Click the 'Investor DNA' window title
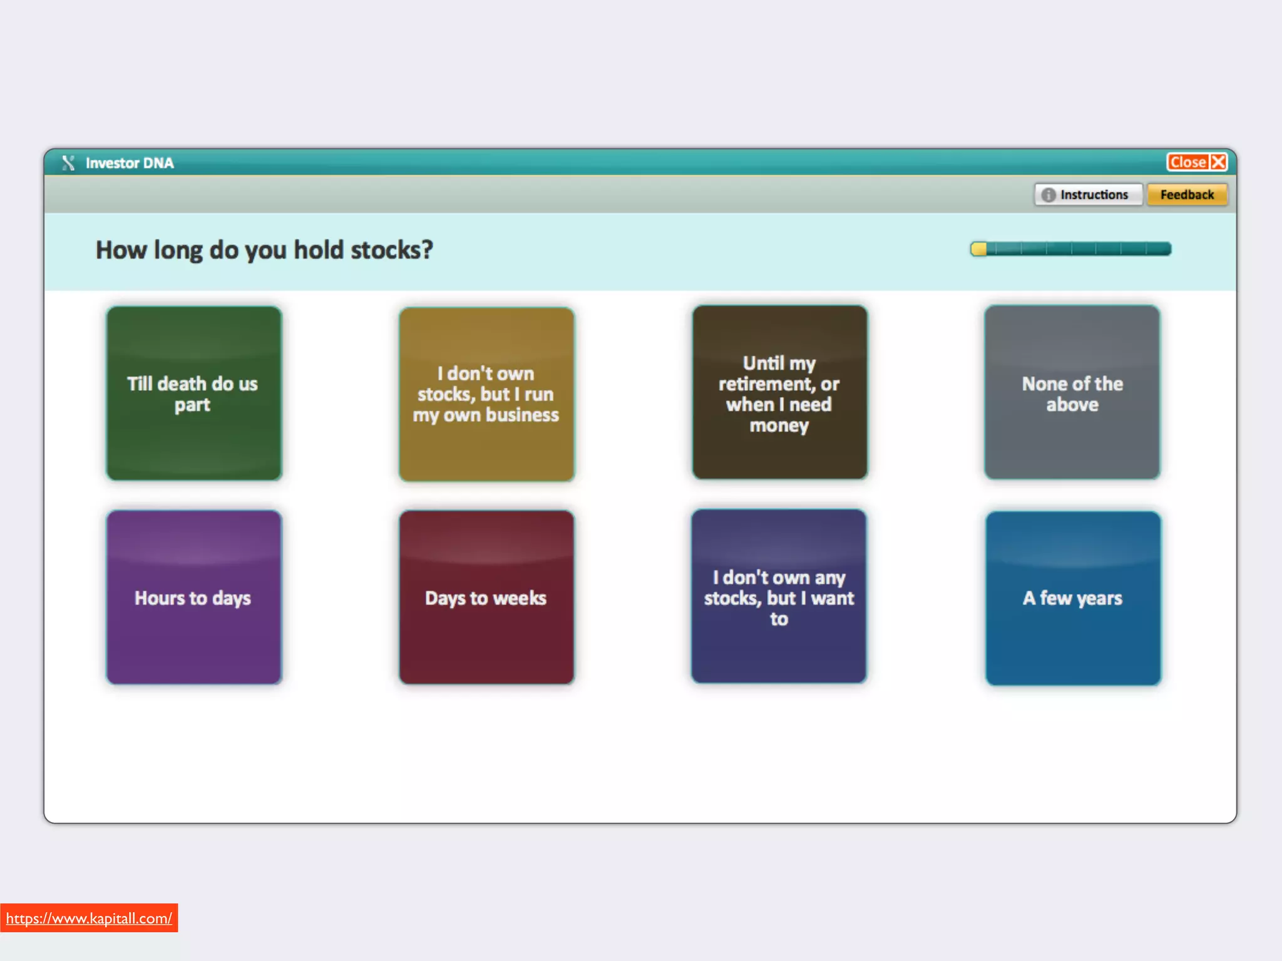 point(130,163)
